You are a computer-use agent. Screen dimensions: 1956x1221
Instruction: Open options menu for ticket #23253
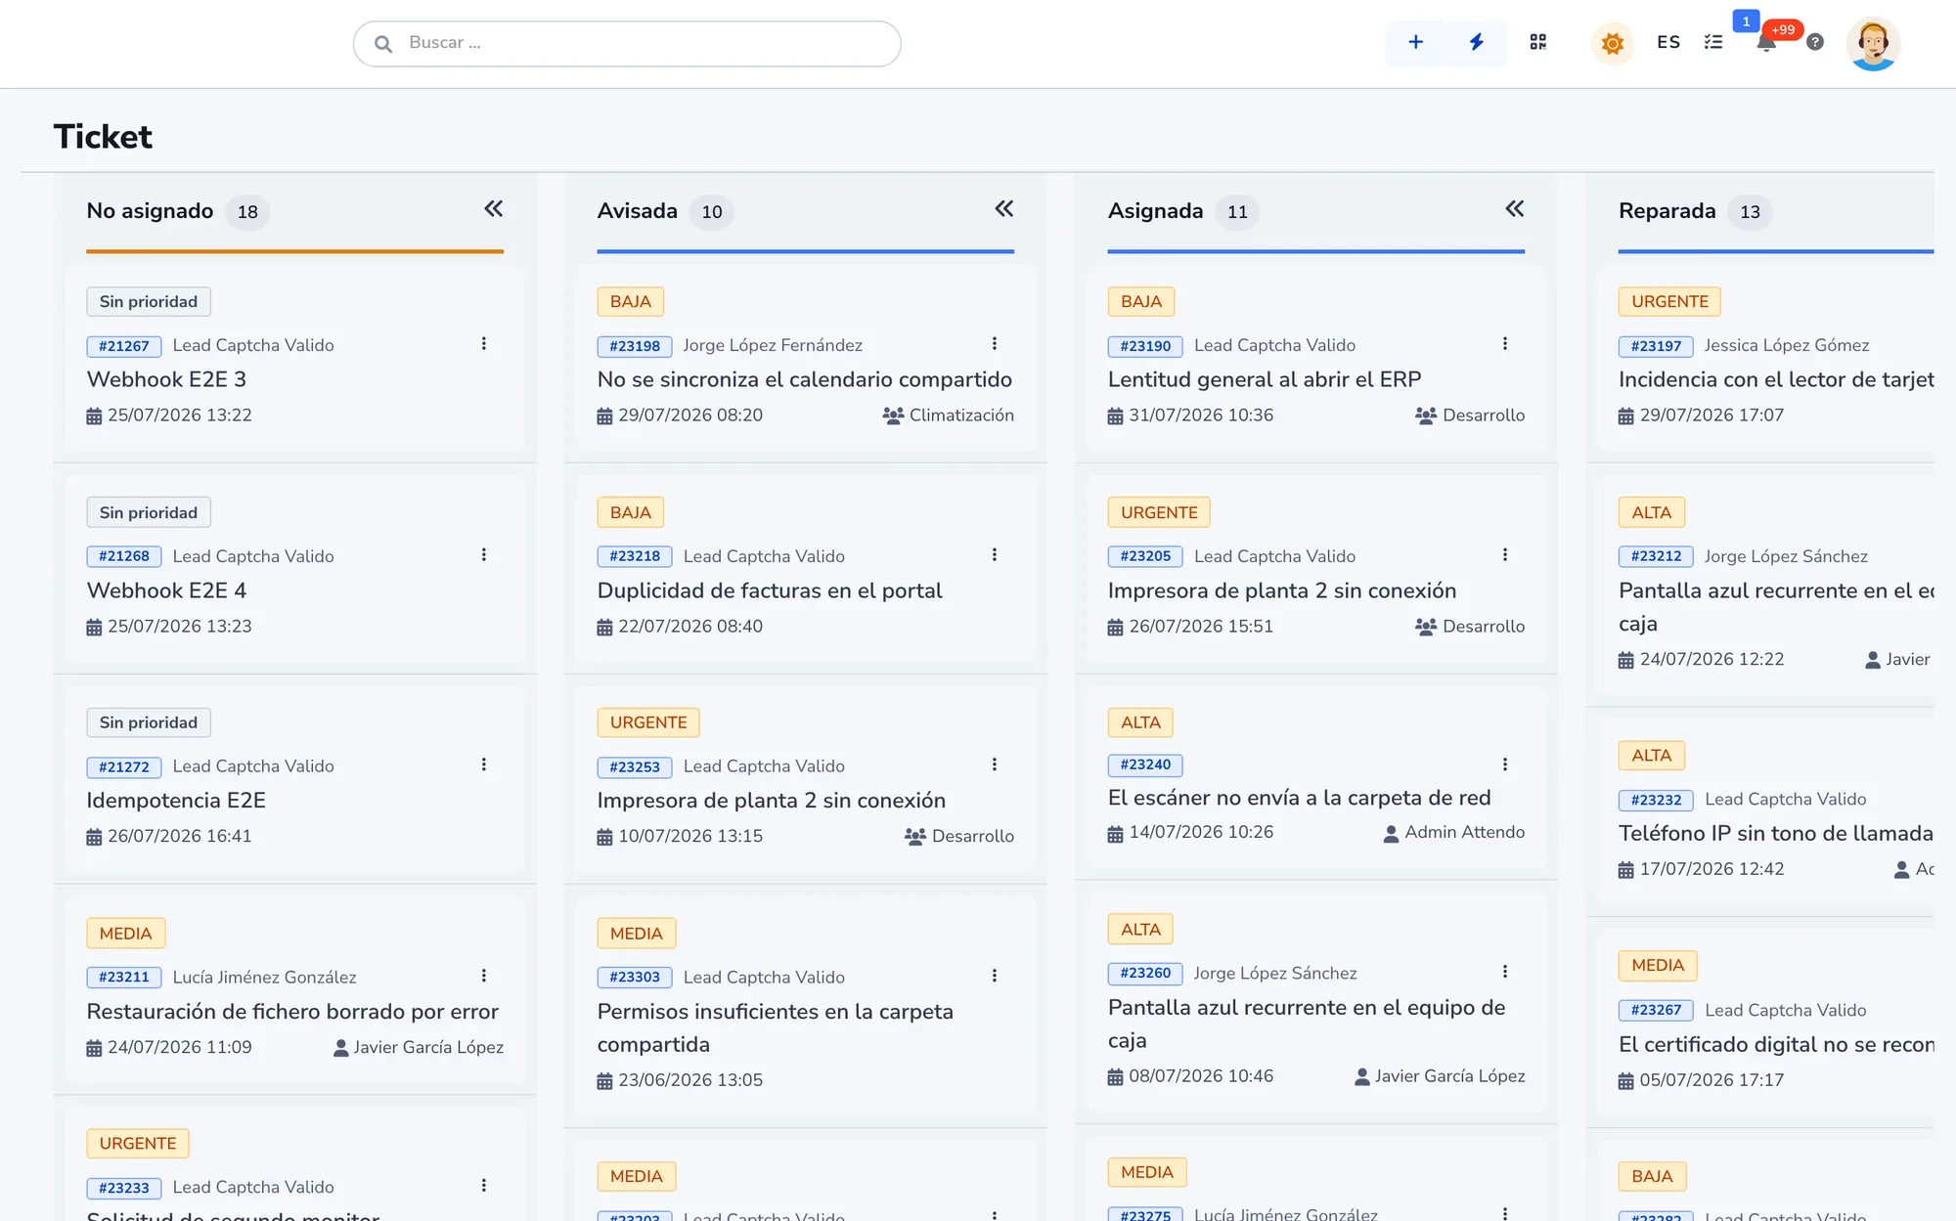click(x=995, y=765)
